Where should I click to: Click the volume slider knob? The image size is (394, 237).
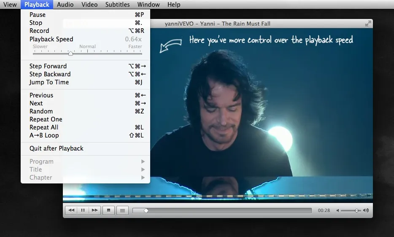(356, 210)
